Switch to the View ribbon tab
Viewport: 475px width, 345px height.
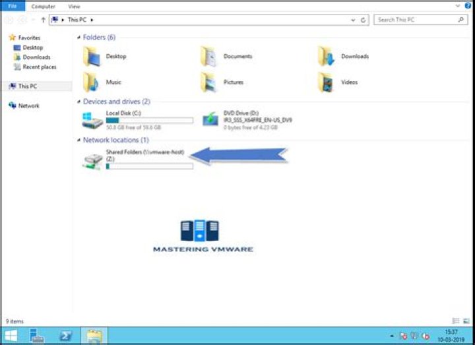[x=74, y=6]
